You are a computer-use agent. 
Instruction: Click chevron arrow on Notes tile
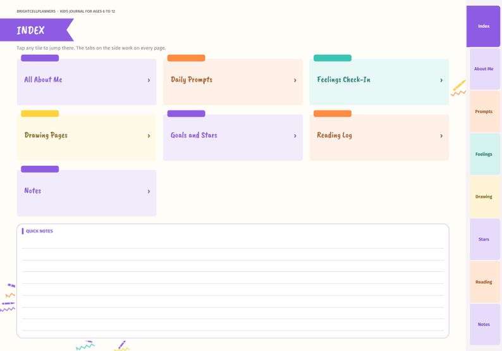[149, 192]
